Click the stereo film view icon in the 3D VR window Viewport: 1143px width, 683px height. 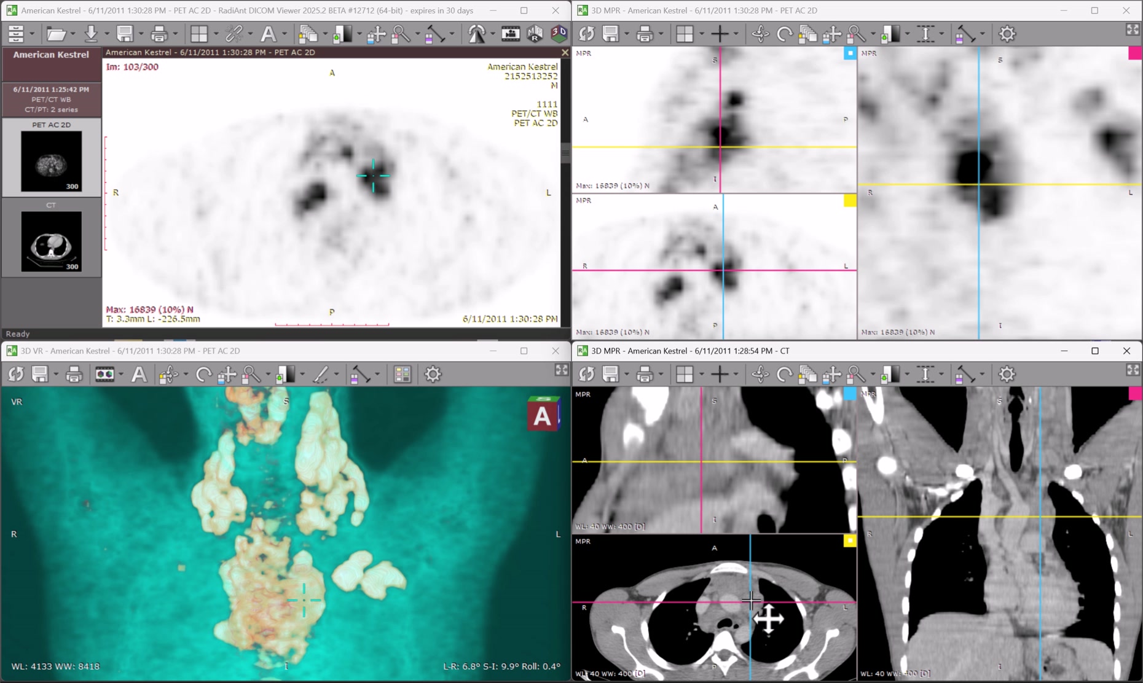pos(104,374)
